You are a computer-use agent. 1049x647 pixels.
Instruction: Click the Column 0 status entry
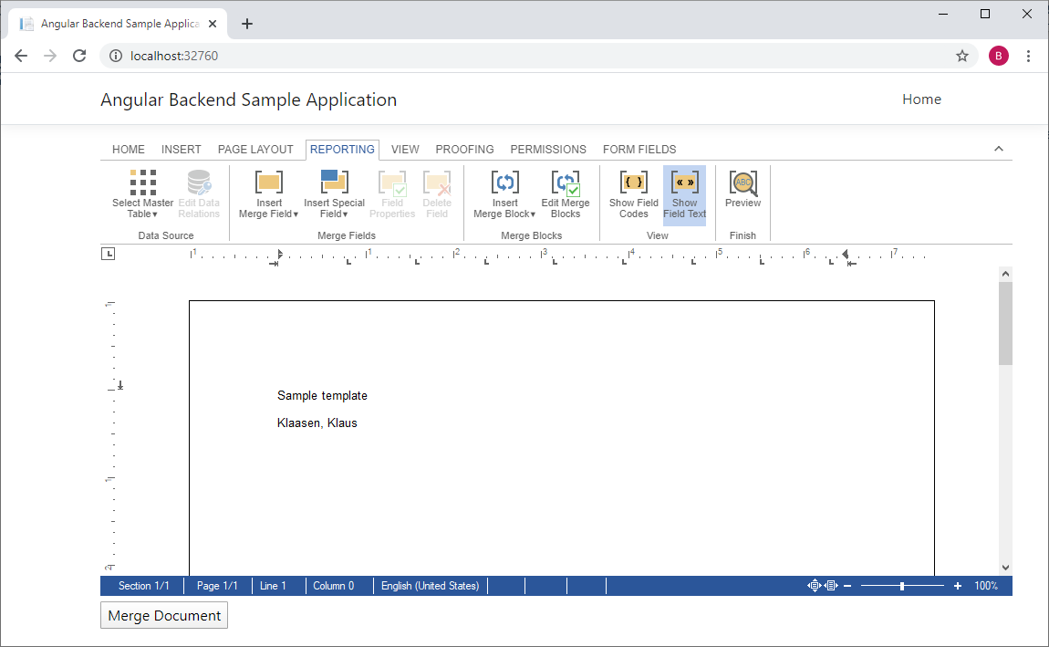(333, 586)
